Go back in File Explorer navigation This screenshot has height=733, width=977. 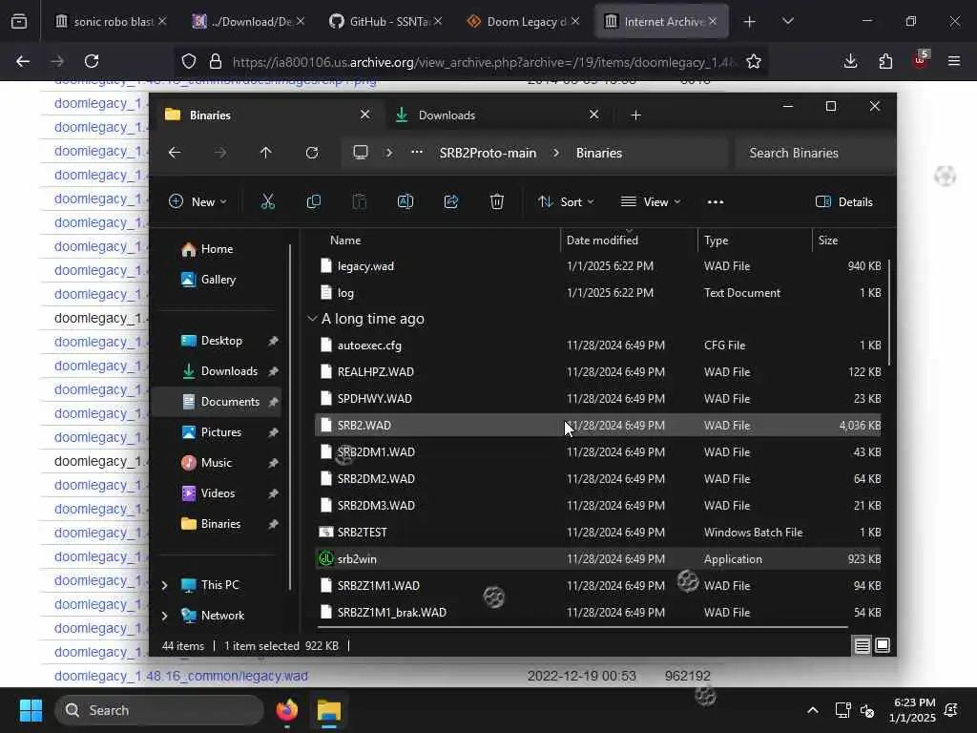pyautogui.click(x=175, y=153)
